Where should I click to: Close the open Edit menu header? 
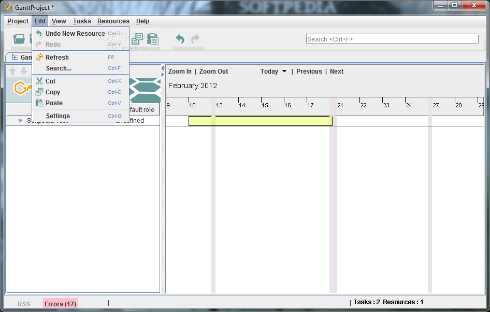pos(40,21)
